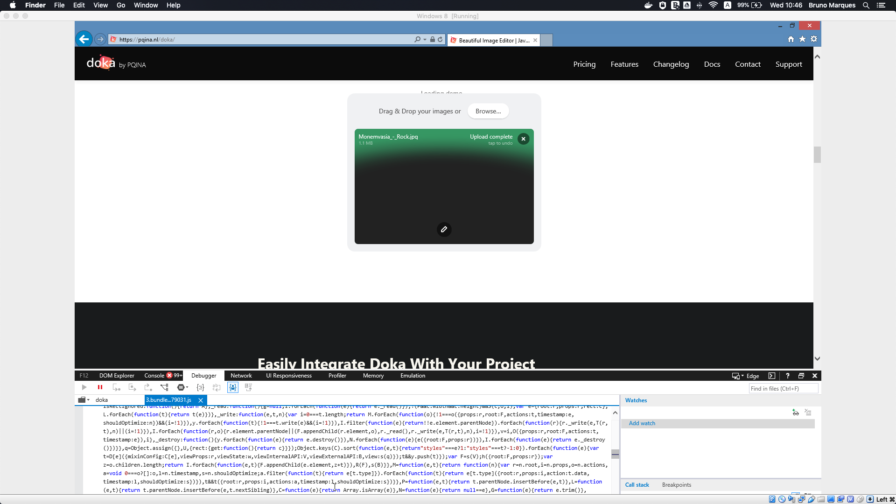
Task: Click the security lock icon
Action: [x=433, y=40]
